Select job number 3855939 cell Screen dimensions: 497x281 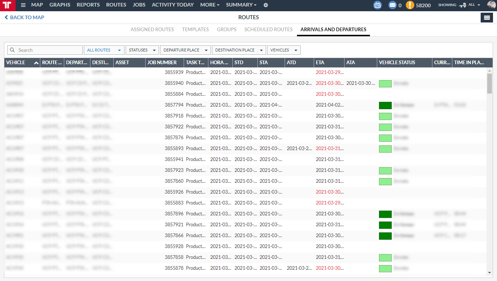174,72
